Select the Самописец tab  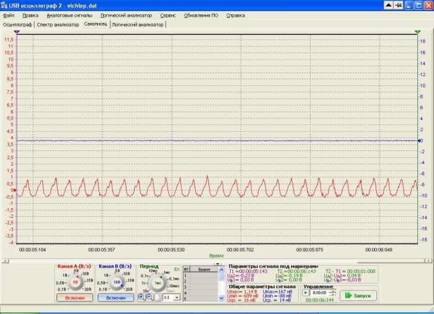point(95,24)
